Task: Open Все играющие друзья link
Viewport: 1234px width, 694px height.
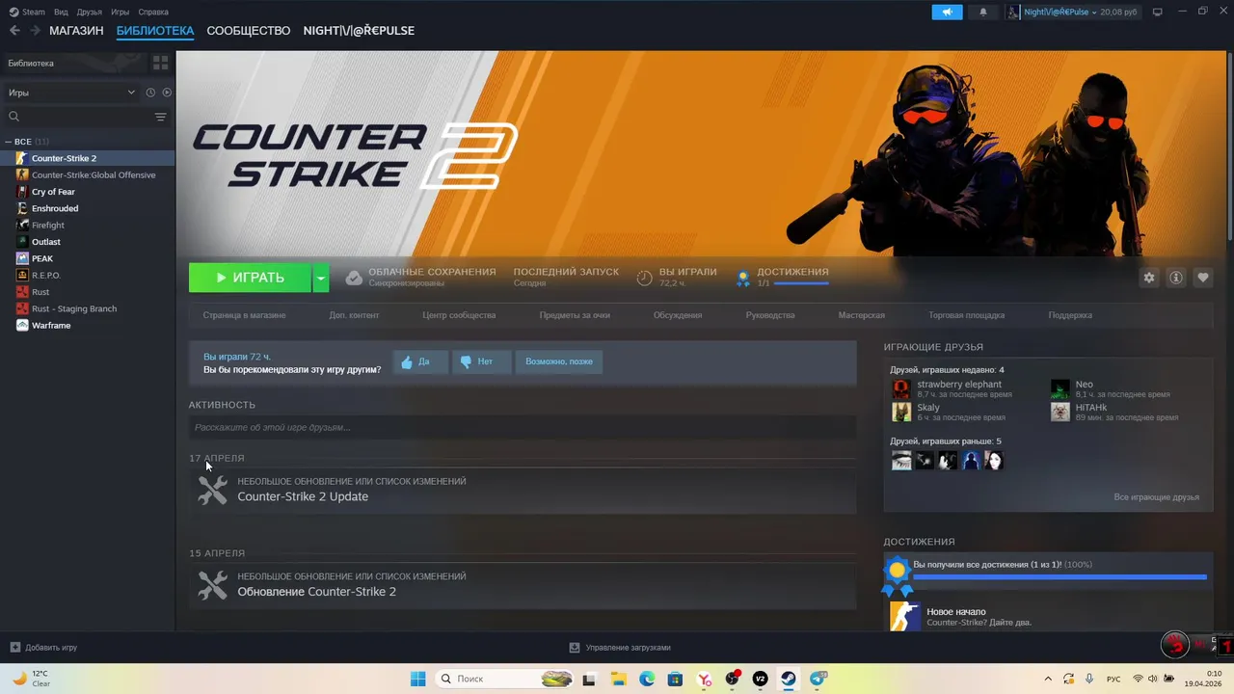Action: point(1156,497)
